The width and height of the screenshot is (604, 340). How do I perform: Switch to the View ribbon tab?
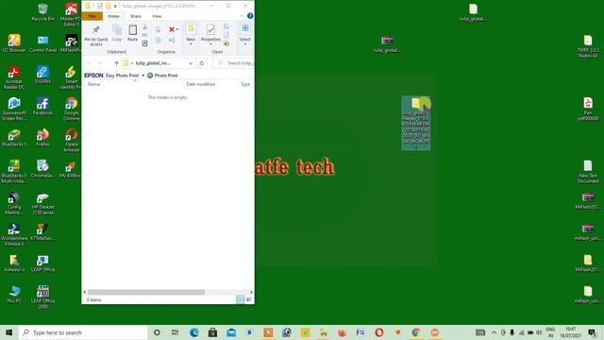pyautogui.click(x=157, y=16)
